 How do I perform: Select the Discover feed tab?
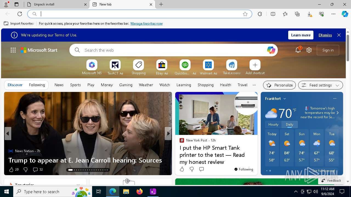pos(15,85)
